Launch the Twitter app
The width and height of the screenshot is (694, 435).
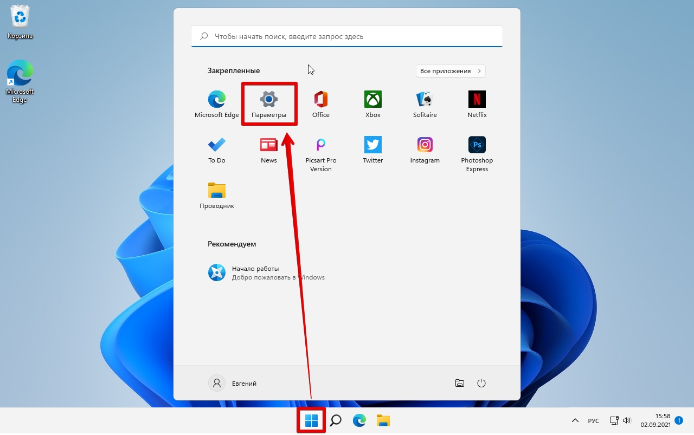[373, 150]
